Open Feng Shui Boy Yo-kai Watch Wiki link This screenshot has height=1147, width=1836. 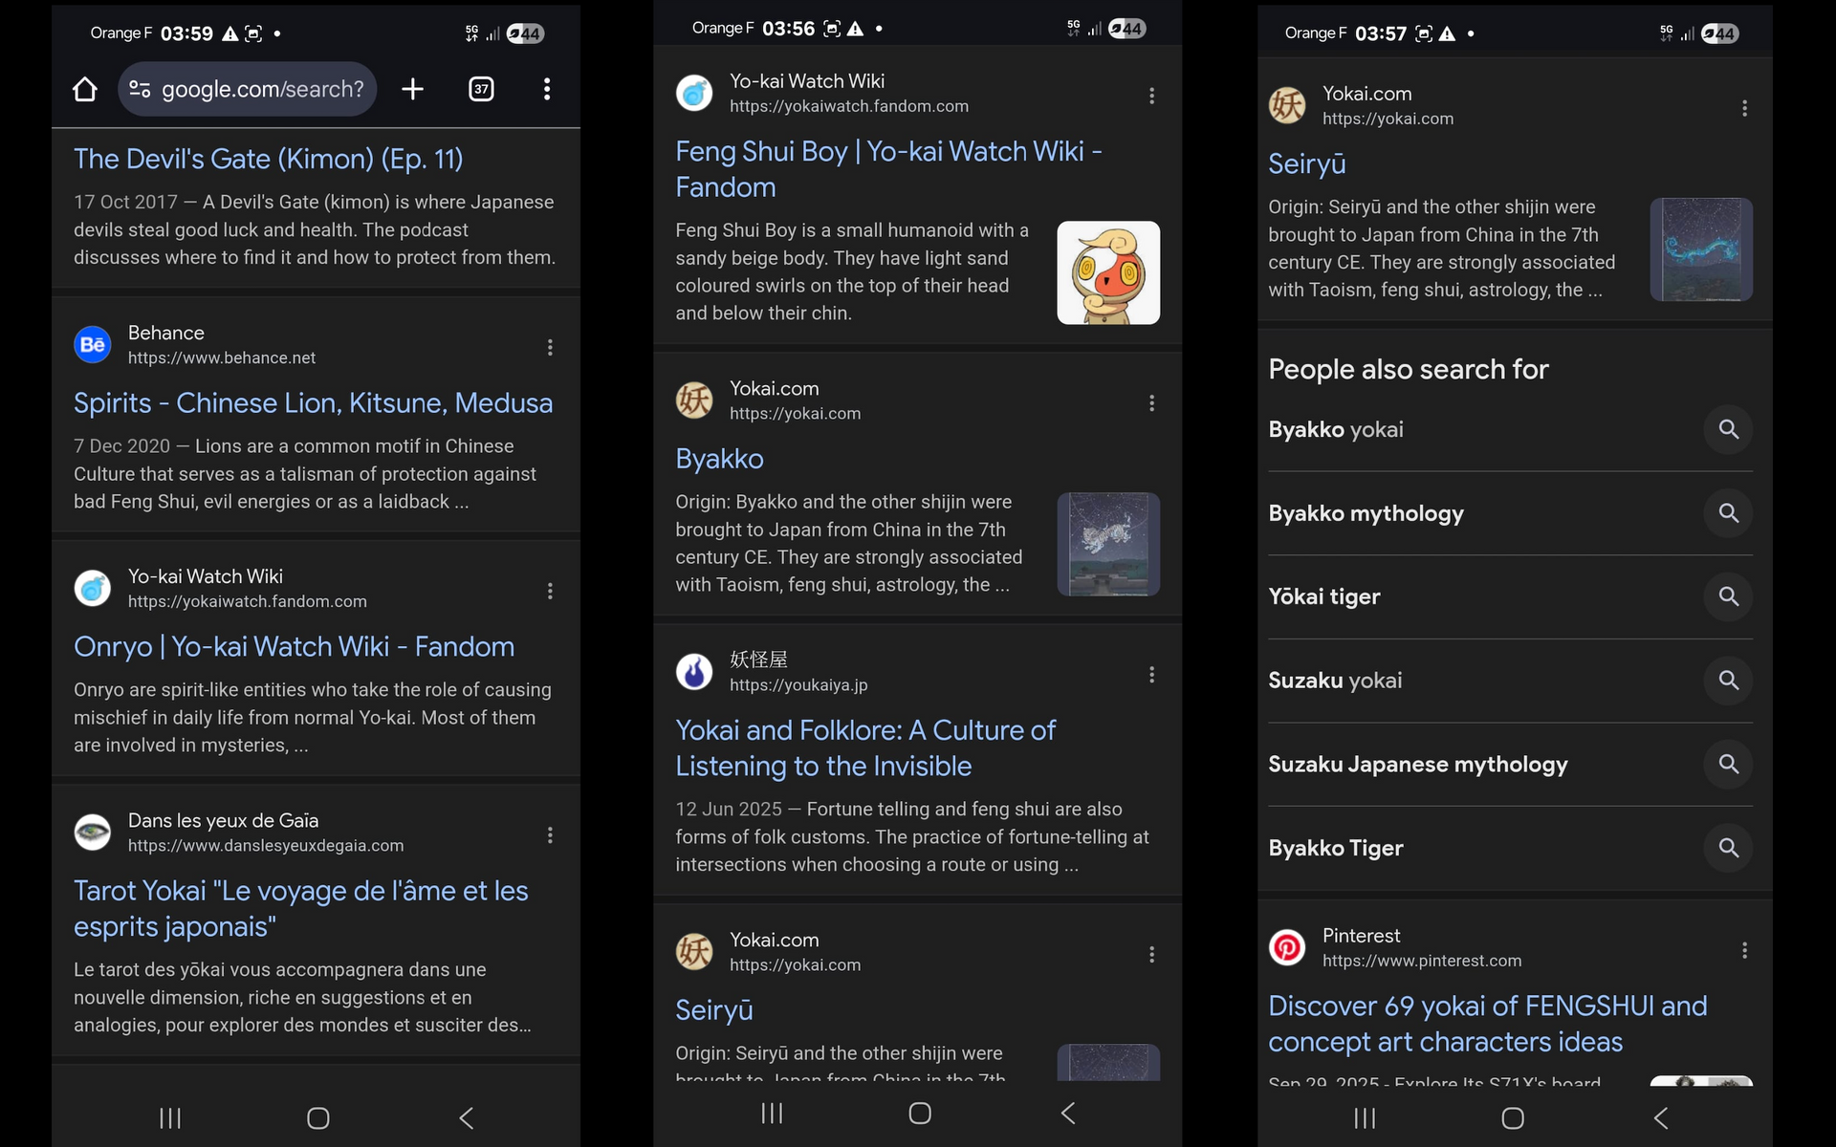[x=888, y=169]
